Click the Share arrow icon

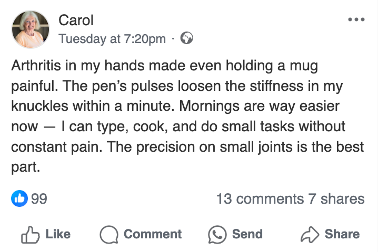coord(309,234)
